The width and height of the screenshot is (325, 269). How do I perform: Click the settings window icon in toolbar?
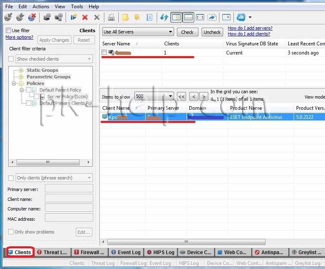tap(226, 17)
